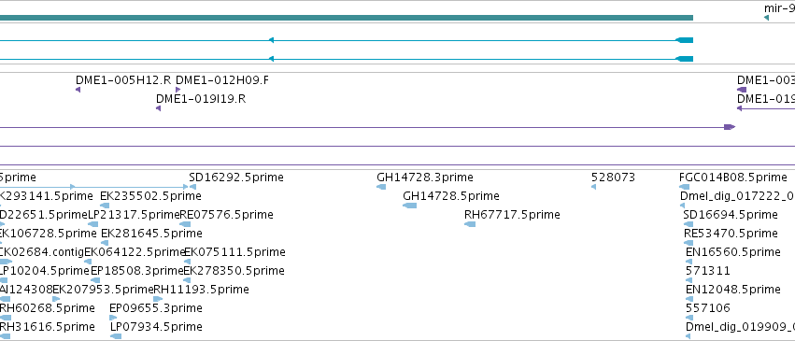Select the second transcript's intron arrow midpoint
The width and height of the screenshot is (795, 341).
click(271, 59)
